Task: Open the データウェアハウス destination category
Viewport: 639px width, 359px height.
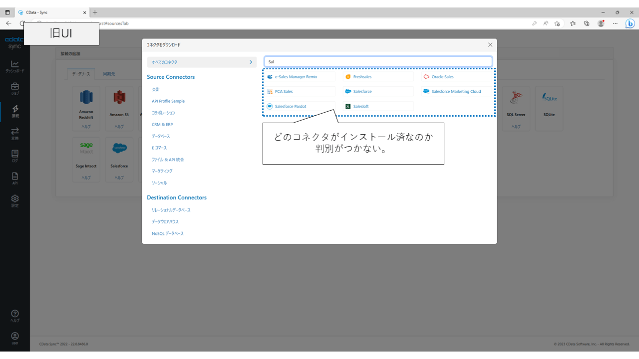Action: click(x=165, y=221)
